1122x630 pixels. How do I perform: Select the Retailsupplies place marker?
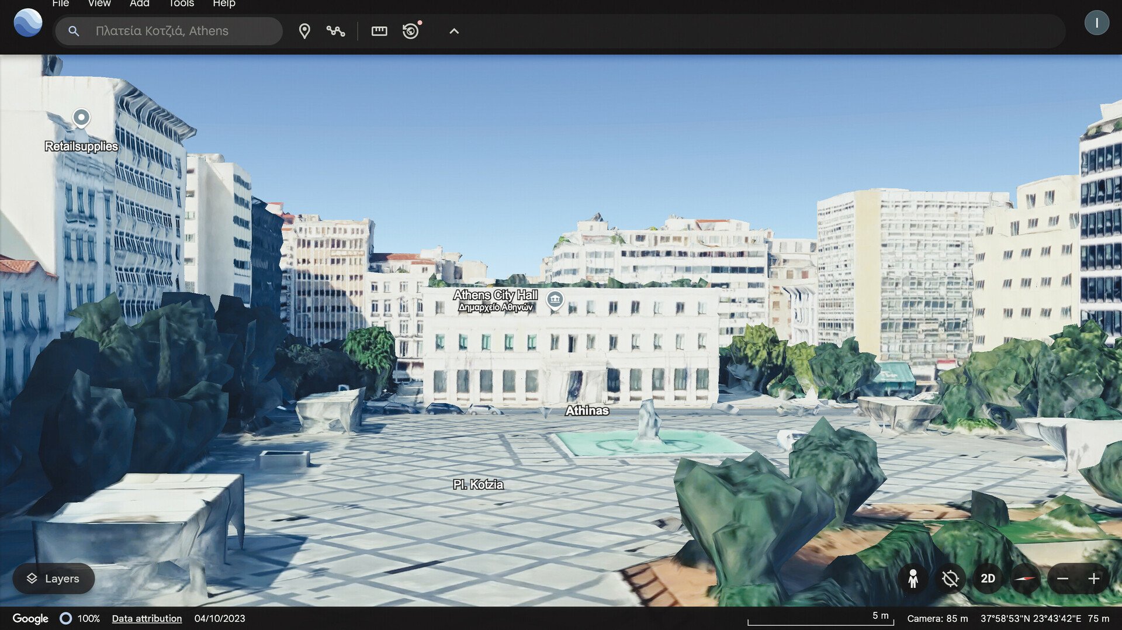[x=81, y=119]
